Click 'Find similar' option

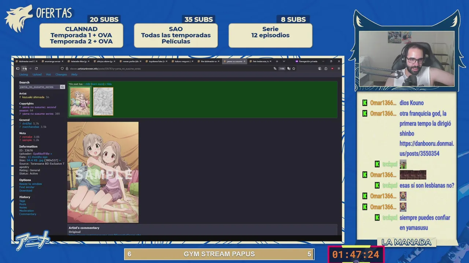click(27, 187)
